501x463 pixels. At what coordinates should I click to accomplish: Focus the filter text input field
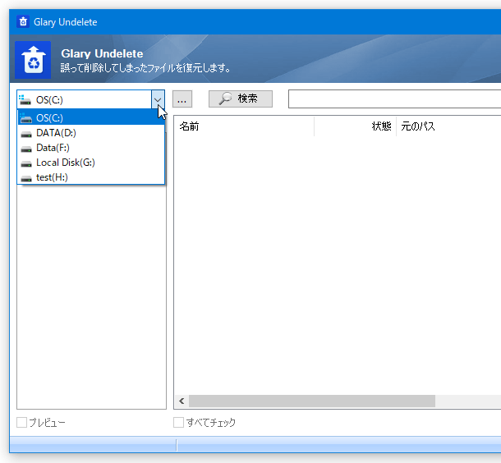pyautogui.click(x=394, y=99)
